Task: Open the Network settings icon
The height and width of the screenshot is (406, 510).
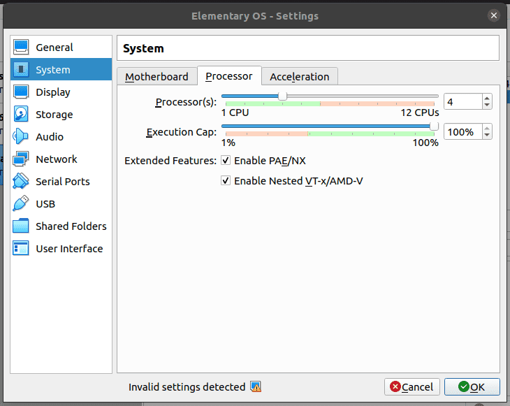Action: [22, 159]
